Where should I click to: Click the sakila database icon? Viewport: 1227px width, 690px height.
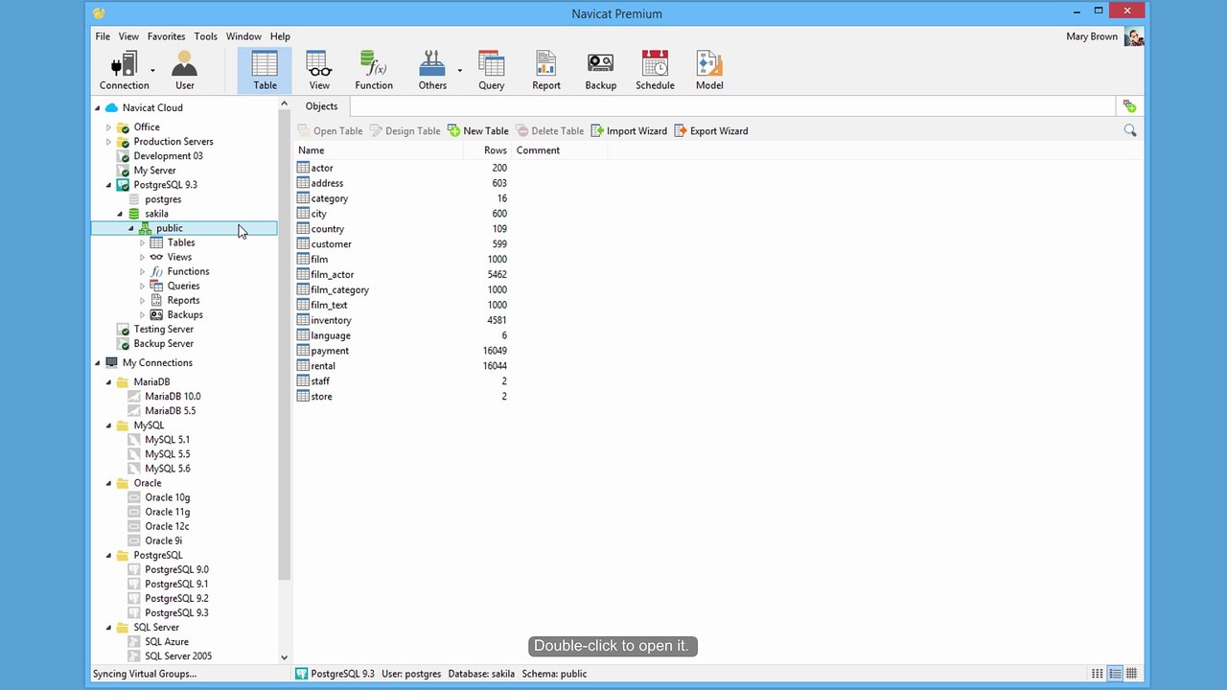coord(135,214)
